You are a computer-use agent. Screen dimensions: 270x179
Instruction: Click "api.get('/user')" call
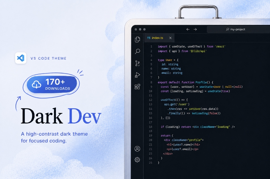[x=177, y=104]
